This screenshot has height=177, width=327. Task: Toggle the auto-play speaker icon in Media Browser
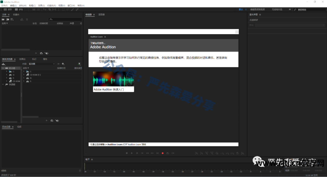(x=57, y=120)
